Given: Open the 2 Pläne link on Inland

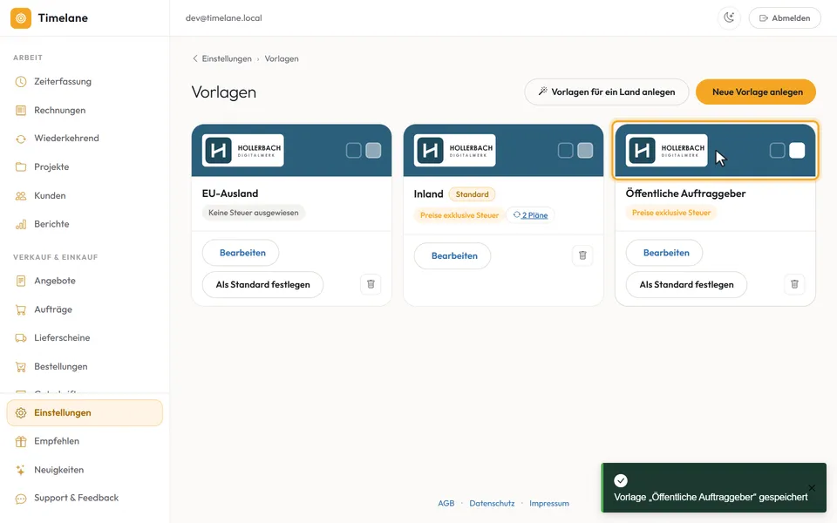Looking at the screenshot, I should click(x=531, y=215).
